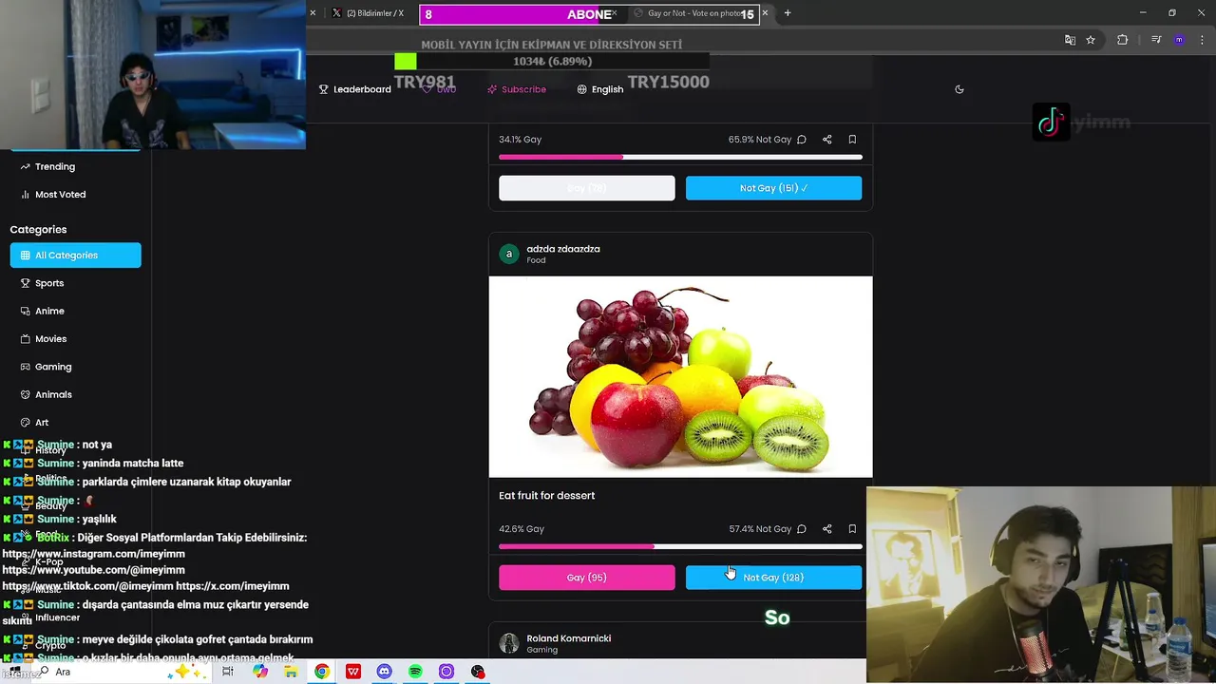
Task: Click Not Gay (151) voted button
Action: [x=773, y=188]
